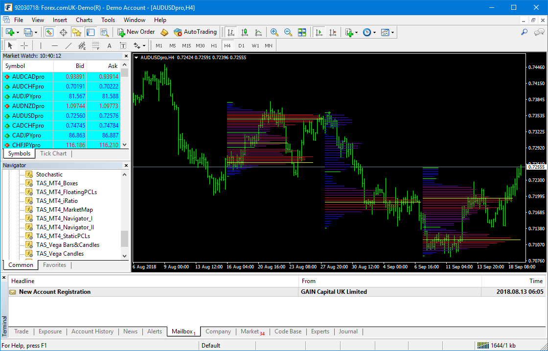Open the Periods clock dropdown arrow
Viewport: 548px width, 351px height.
(374, 32)
